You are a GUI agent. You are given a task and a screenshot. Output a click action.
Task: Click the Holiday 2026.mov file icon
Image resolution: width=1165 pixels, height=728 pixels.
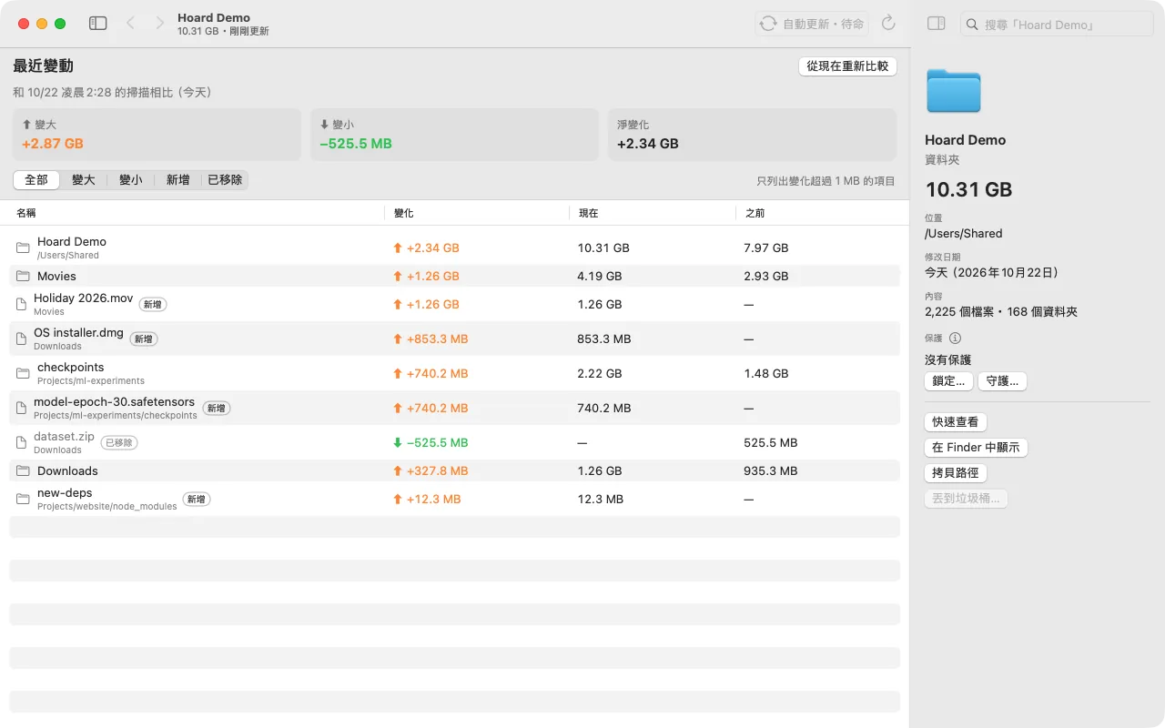pos(22,304)
